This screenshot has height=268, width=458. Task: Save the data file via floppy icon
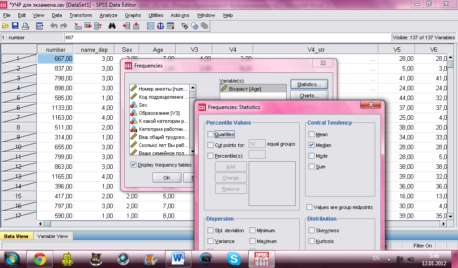[x=15, y=26]
